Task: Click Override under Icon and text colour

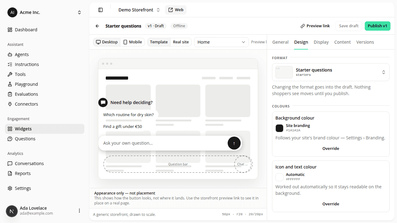Action: [x=331, y=204]
